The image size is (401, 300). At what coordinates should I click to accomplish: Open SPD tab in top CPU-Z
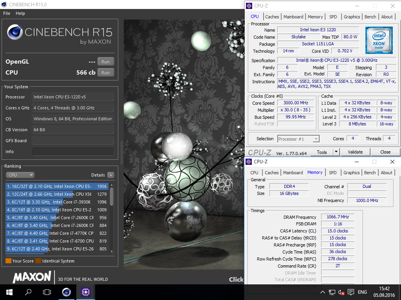click(x=333, y=17)
